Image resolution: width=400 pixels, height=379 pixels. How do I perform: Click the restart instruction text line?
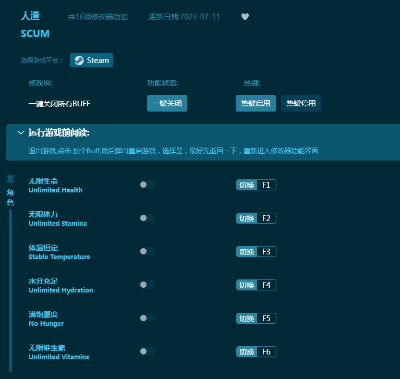click(x=173, y=151)
